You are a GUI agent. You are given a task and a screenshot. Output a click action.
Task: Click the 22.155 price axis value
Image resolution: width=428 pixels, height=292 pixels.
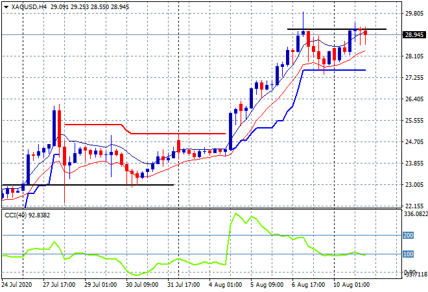pos(414,206)
